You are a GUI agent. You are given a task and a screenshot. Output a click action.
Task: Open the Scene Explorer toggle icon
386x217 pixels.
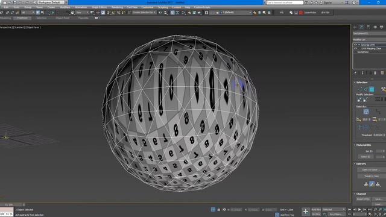172,12
